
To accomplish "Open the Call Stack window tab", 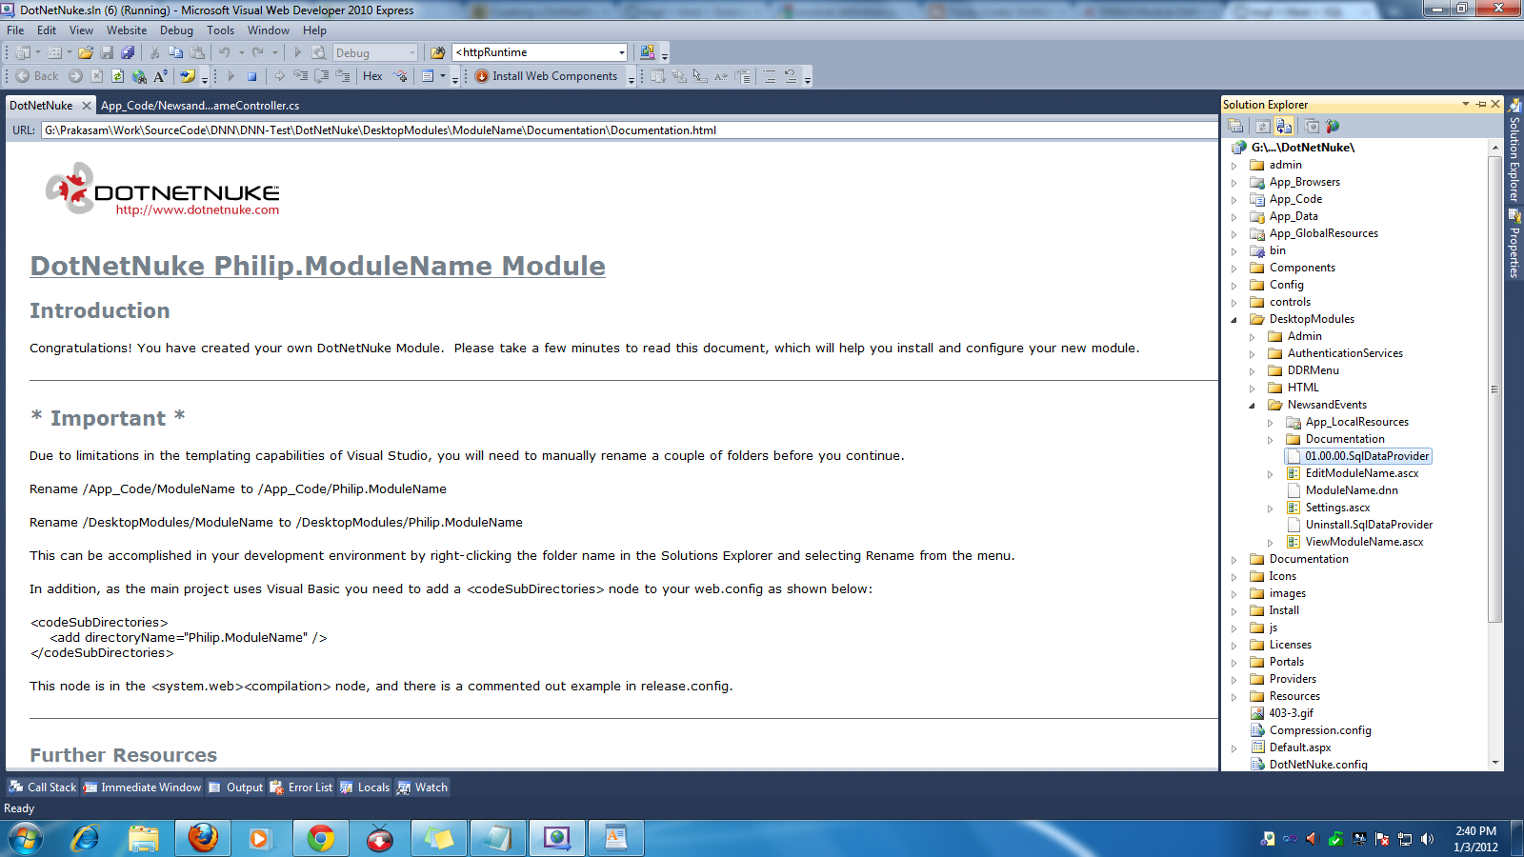I will [42, 787].
